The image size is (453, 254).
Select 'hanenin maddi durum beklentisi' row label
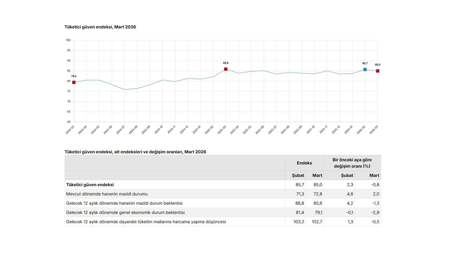click(124, 203)
